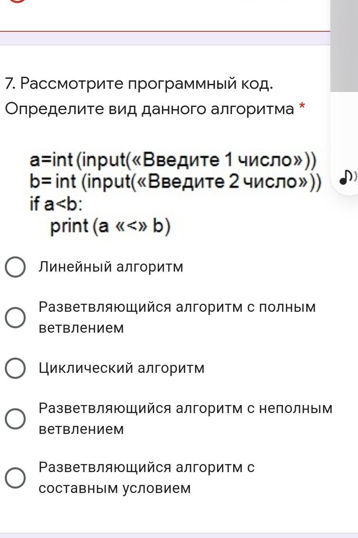Select the 'Линейный алгоритм' radio button
The height and width of the screenshot is (538, 358).
pos(15,267)
